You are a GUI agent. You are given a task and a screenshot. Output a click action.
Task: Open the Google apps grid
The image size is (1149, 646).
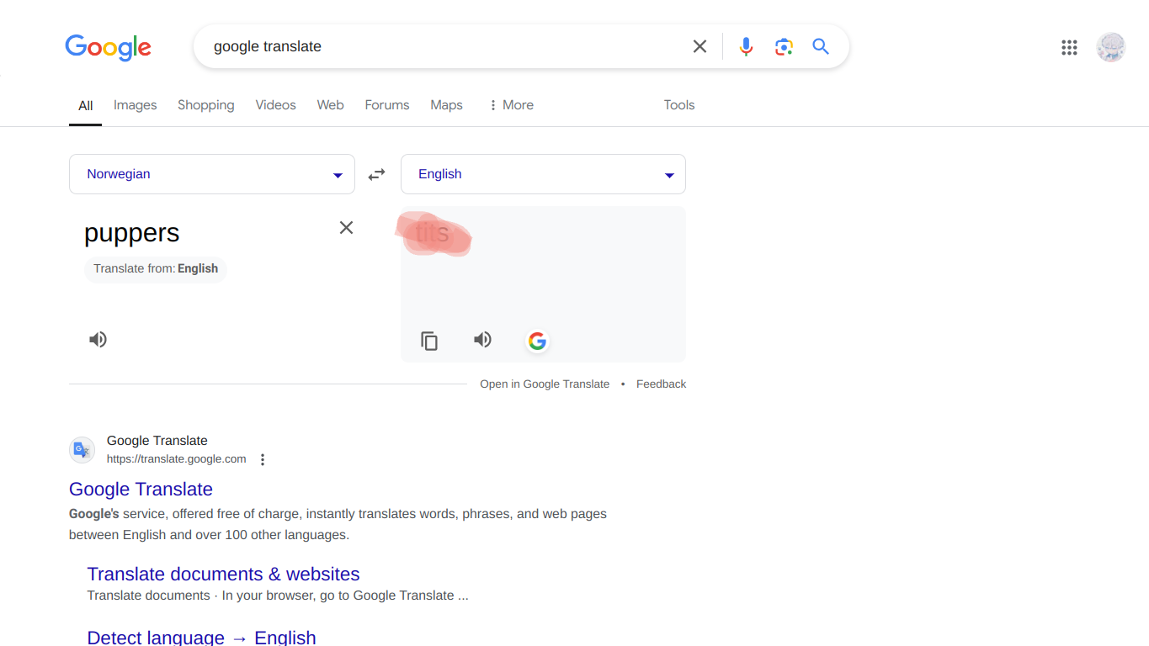[x=1069, y=48]
